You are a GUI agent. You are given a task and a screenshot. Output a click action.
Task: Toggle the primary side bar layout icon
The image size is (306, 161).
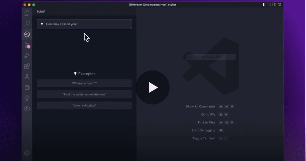tap(264, 5)
